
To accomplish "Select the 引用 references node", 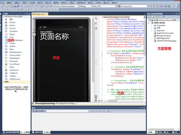I will (x=158, y=28).
